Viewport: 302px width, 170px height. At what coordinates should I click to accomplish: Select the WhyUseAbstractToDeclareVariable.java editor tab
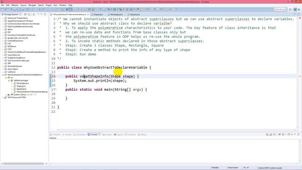click(69, 15)
